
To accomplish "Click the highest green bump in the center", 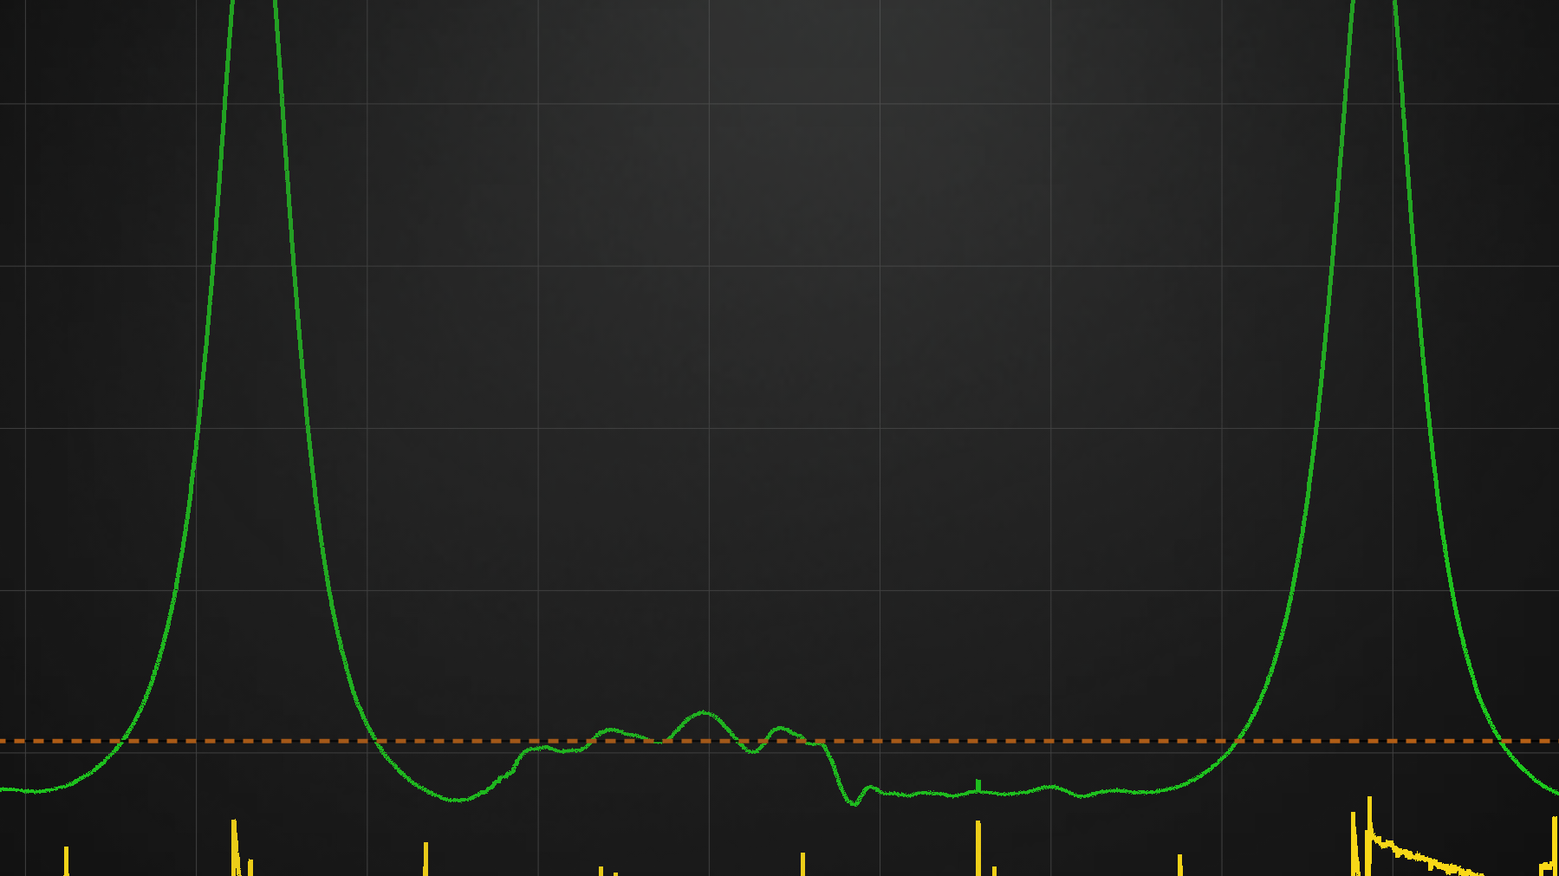I will [x=704, y=713].
